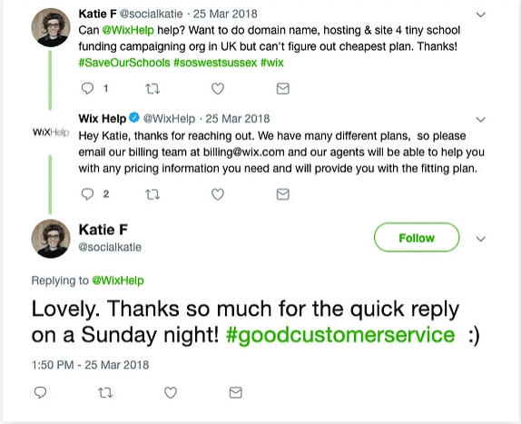Retweet the #goodcustomerservice tweet
Image resolution: width=521 pixels, height=424 pixels.
click(x=105, y=392)
